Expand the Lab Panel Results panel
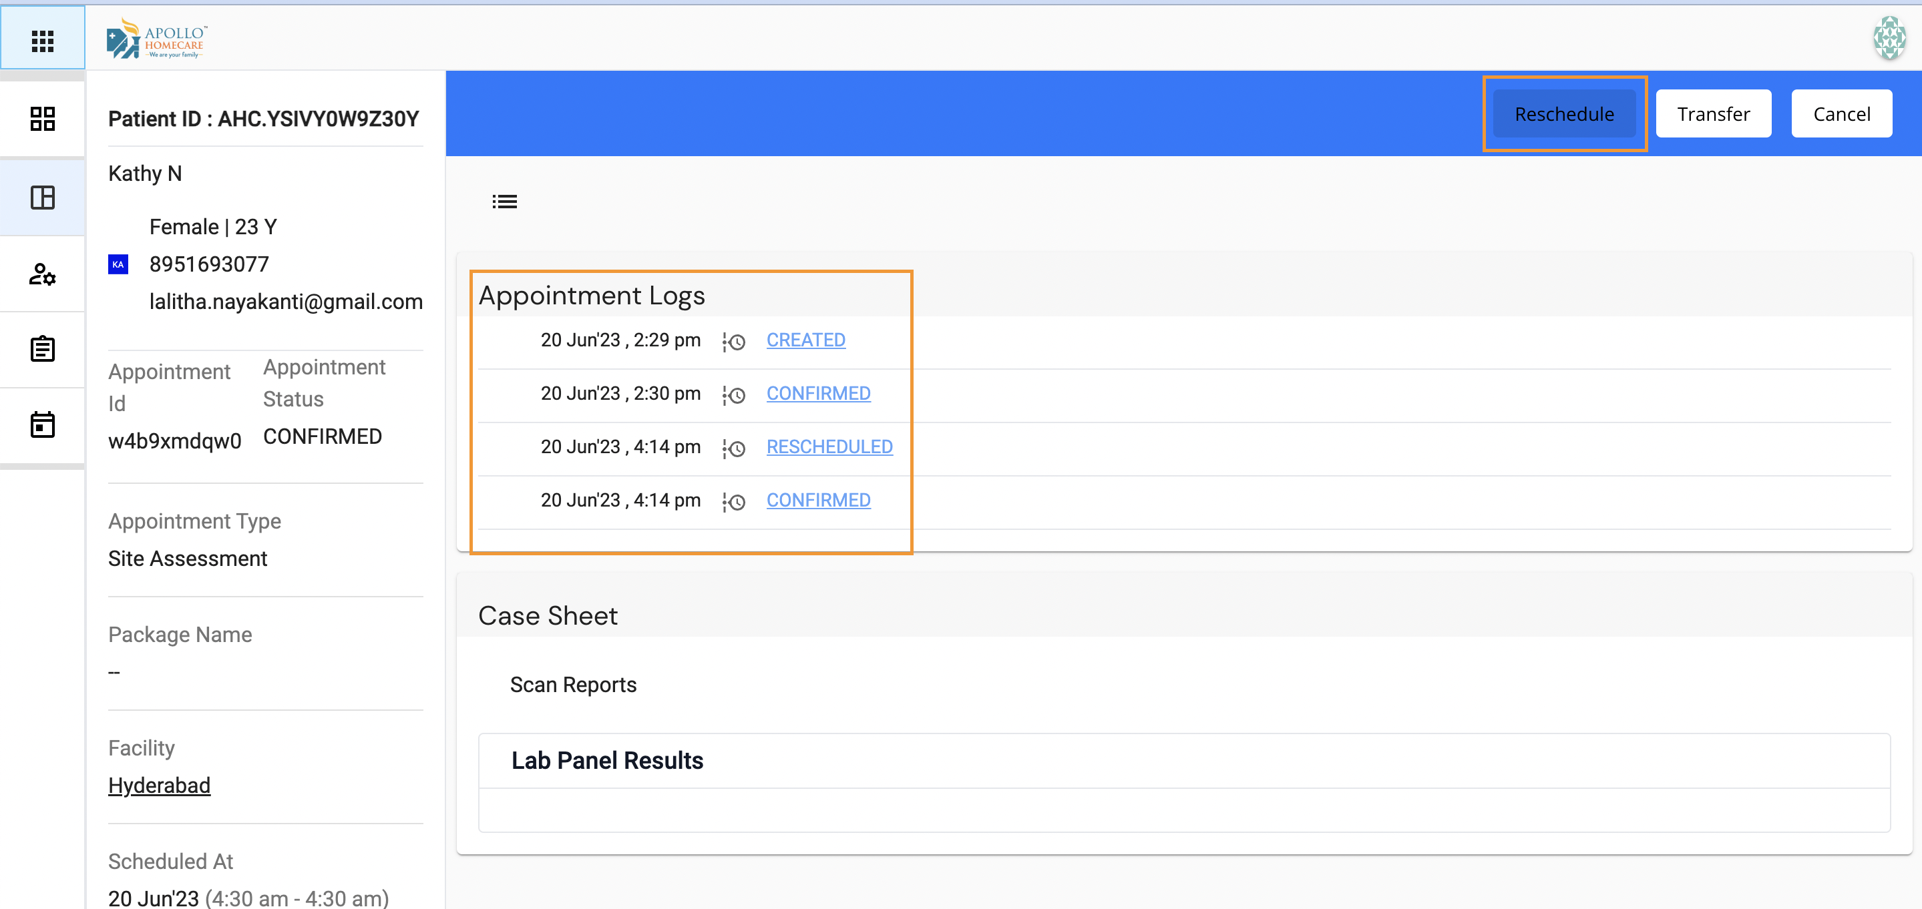This screenshot has height=909, width=1922. [x=606, y=760]
